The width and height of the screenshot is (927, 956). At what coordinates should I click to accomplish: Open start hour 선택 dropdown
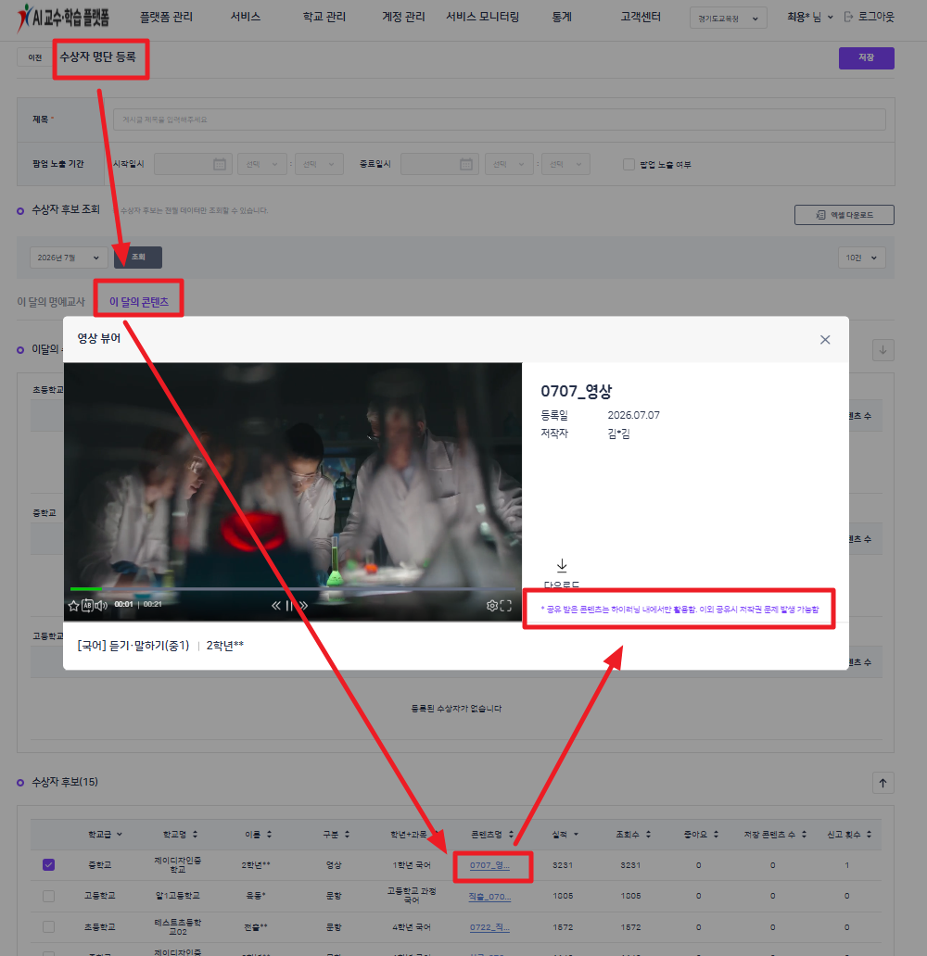[262, 164]
